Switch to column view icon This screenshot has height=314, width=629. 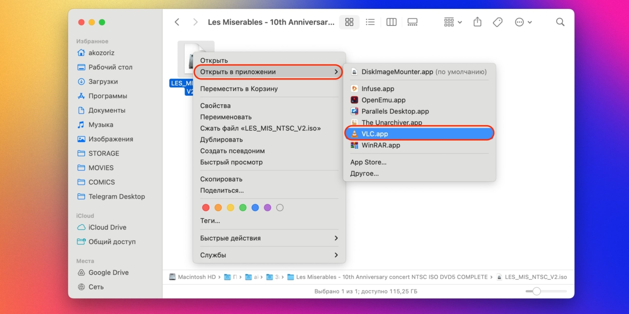tap(391, 22)
